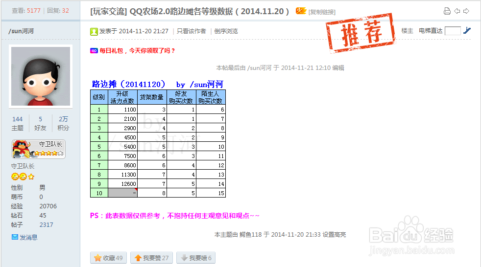Click the 楼主 floor label
This screenshot has height=267, width=481.
pos(407,31)
